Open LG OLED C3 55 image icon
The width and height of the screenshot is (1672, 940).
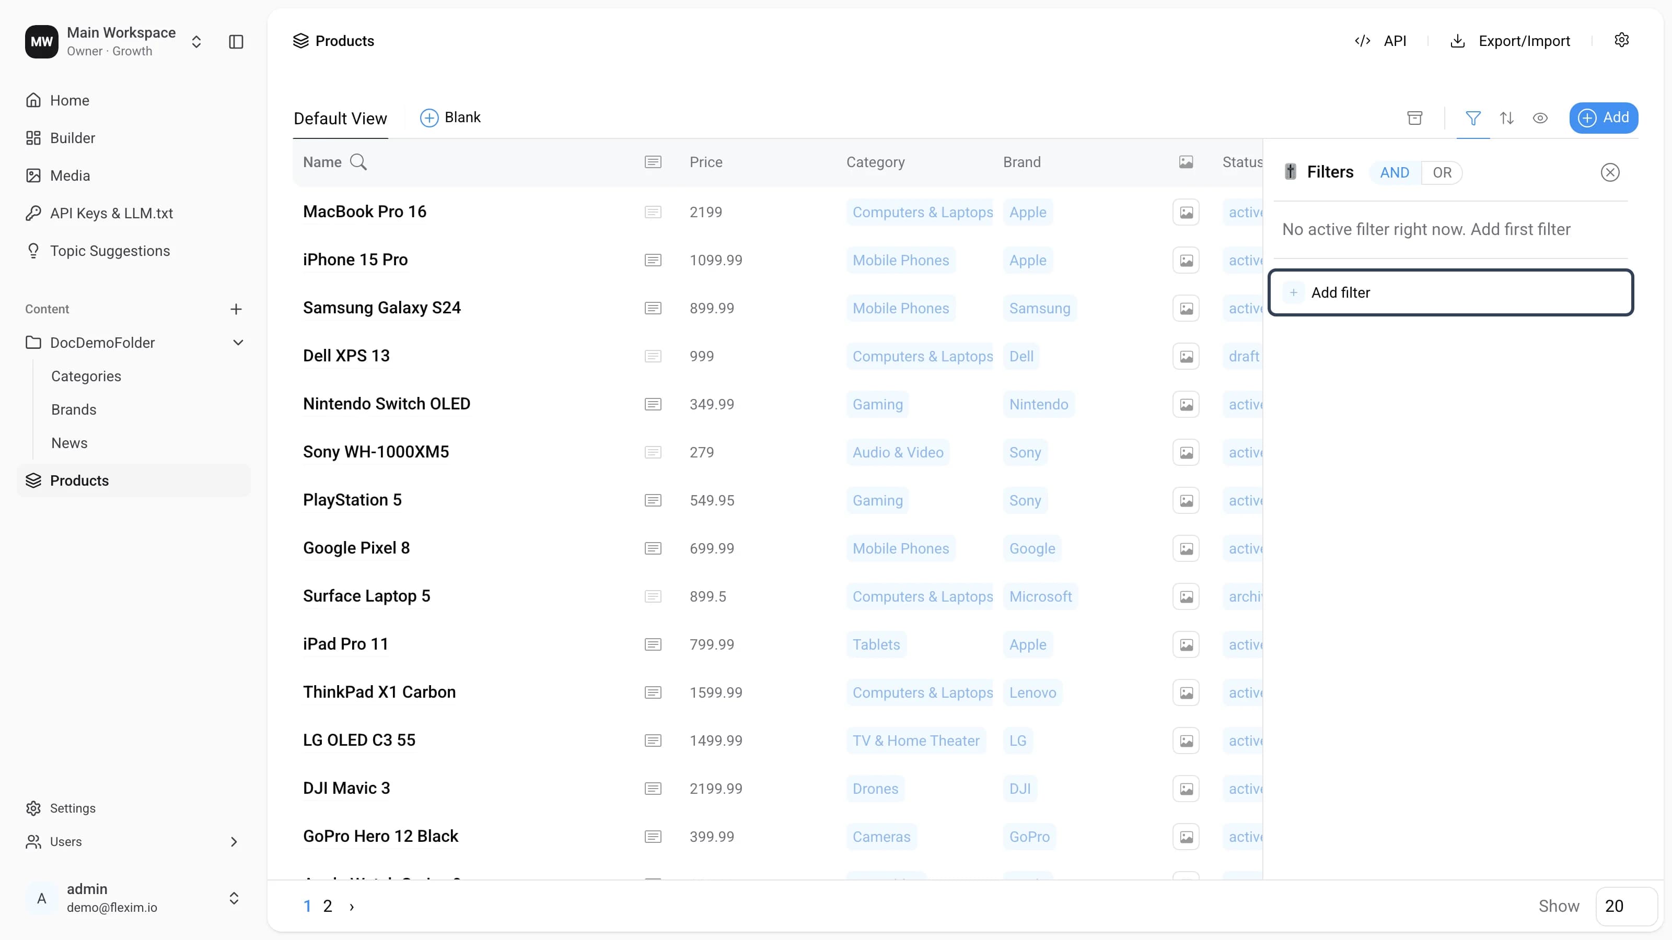coord(1186,740)
